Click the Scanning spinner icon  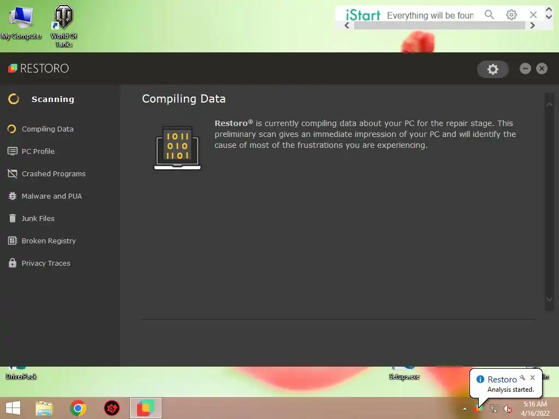(x=14, y=99)
